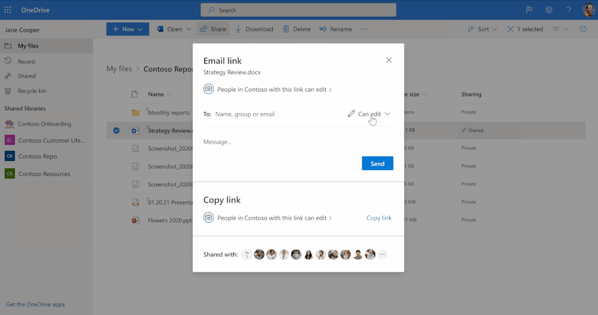Open the Sort dropdown menu

coord(481,29)
